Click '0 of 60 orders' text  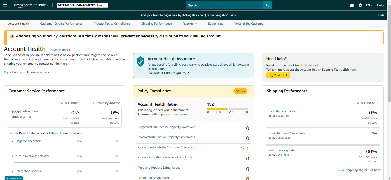(111, 118)
